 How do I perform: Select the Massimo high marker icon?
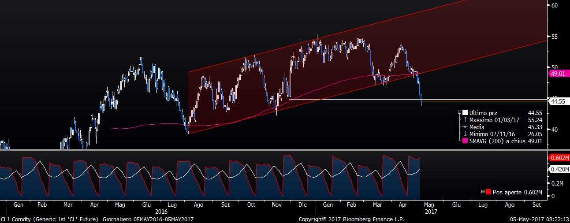coord(465,120)
